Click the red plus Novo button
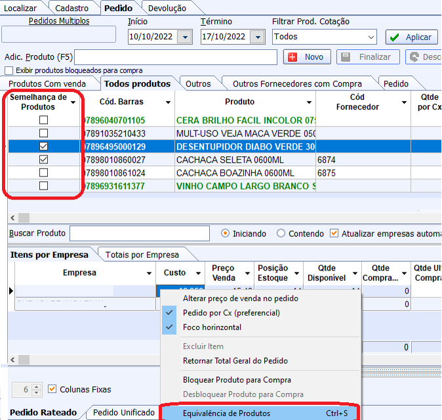The height and width of the screenshot is (420, 442). 307,57
